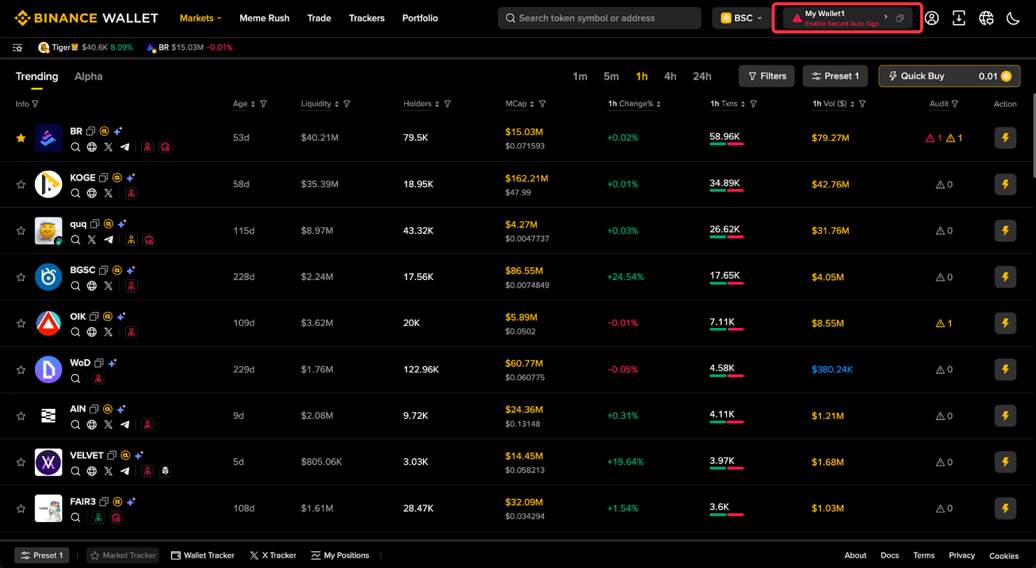Click the FAIR3 row quick buy lightning button
The width and height of the screenshot is (1036, 568).
(x=1006, y=508)
